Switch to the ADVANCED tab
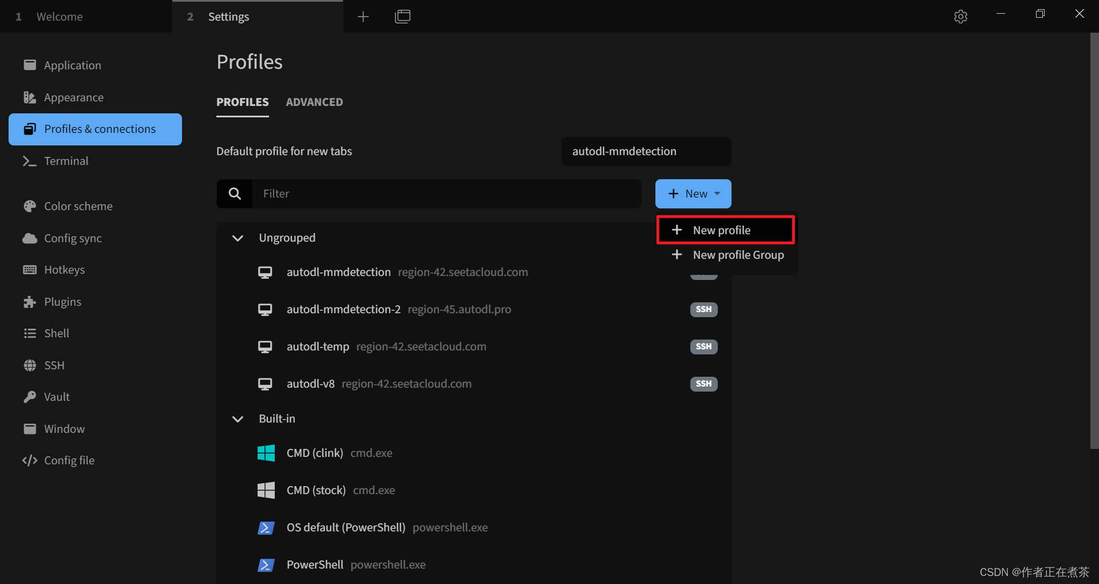This screenshot has width=1099, height=584. click(x=314, y=102)
